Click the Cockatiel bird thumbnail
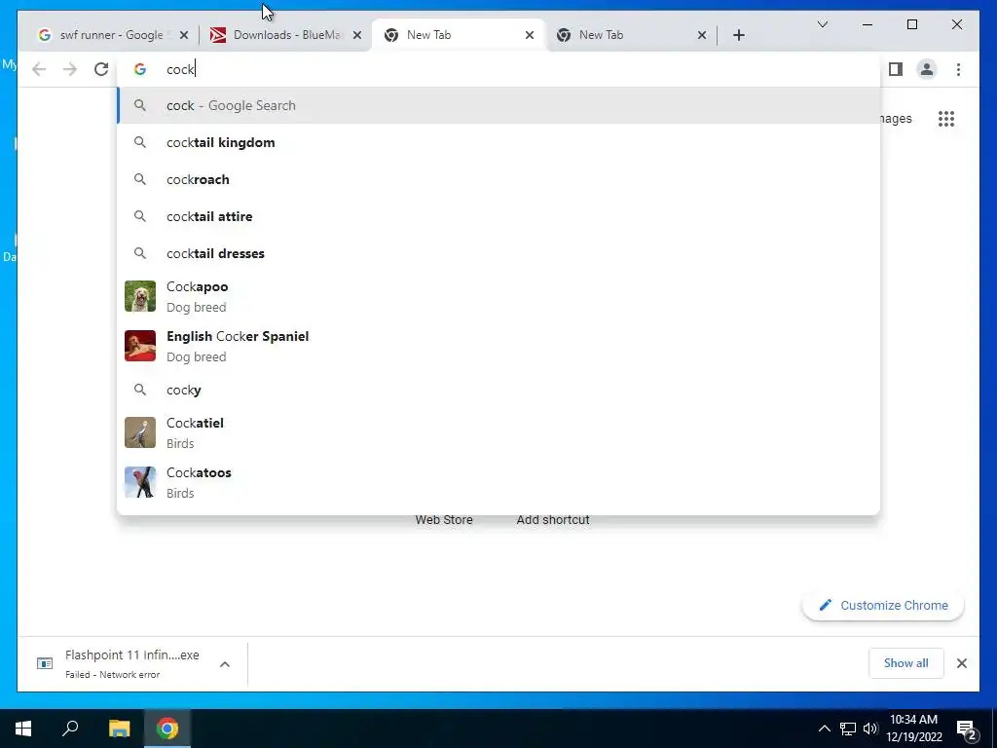Image resolution: width=997 pixels, height=748 pixels. coord(140,432)
